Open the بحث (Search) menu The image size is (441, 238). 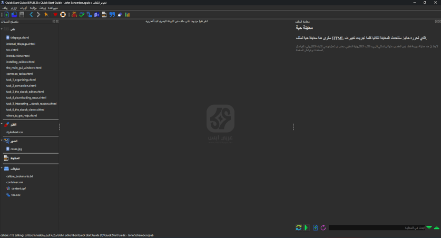42,8
